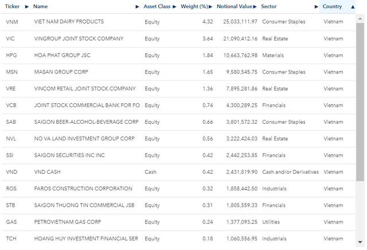
Task: Sort by the Notional Value column header
Action: [x=235, y=6]
